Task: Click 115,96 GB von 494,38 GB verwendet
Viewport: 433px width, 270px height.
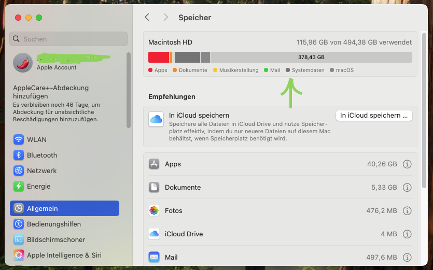Action: click(354, 42)
